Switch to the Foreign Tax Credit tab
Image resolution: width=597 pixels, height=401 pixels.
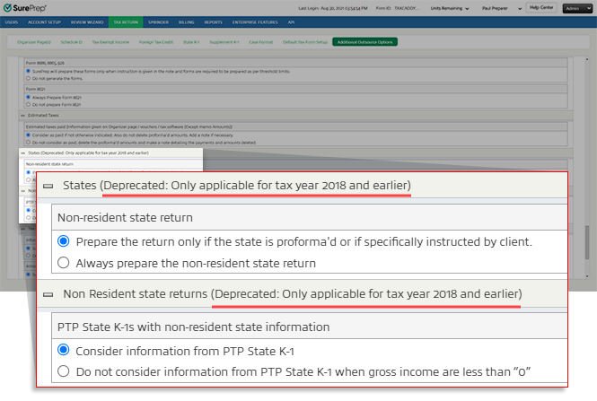[156, 42]
